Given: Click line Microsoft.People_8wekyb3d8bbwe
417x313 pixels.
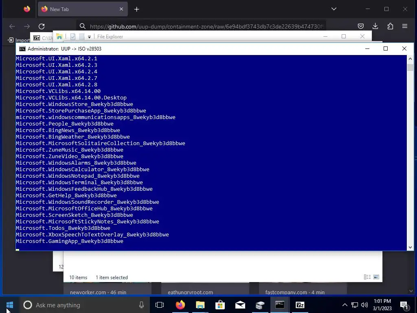Looking at the screenshot, I should (65, 124).
